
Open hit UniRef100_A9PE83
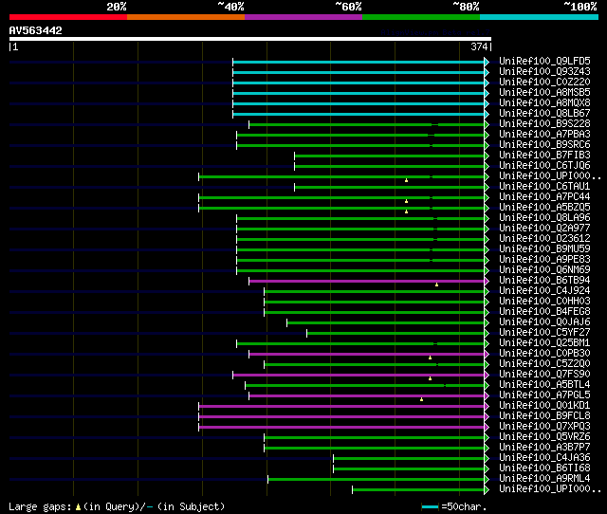pos(544,260)
